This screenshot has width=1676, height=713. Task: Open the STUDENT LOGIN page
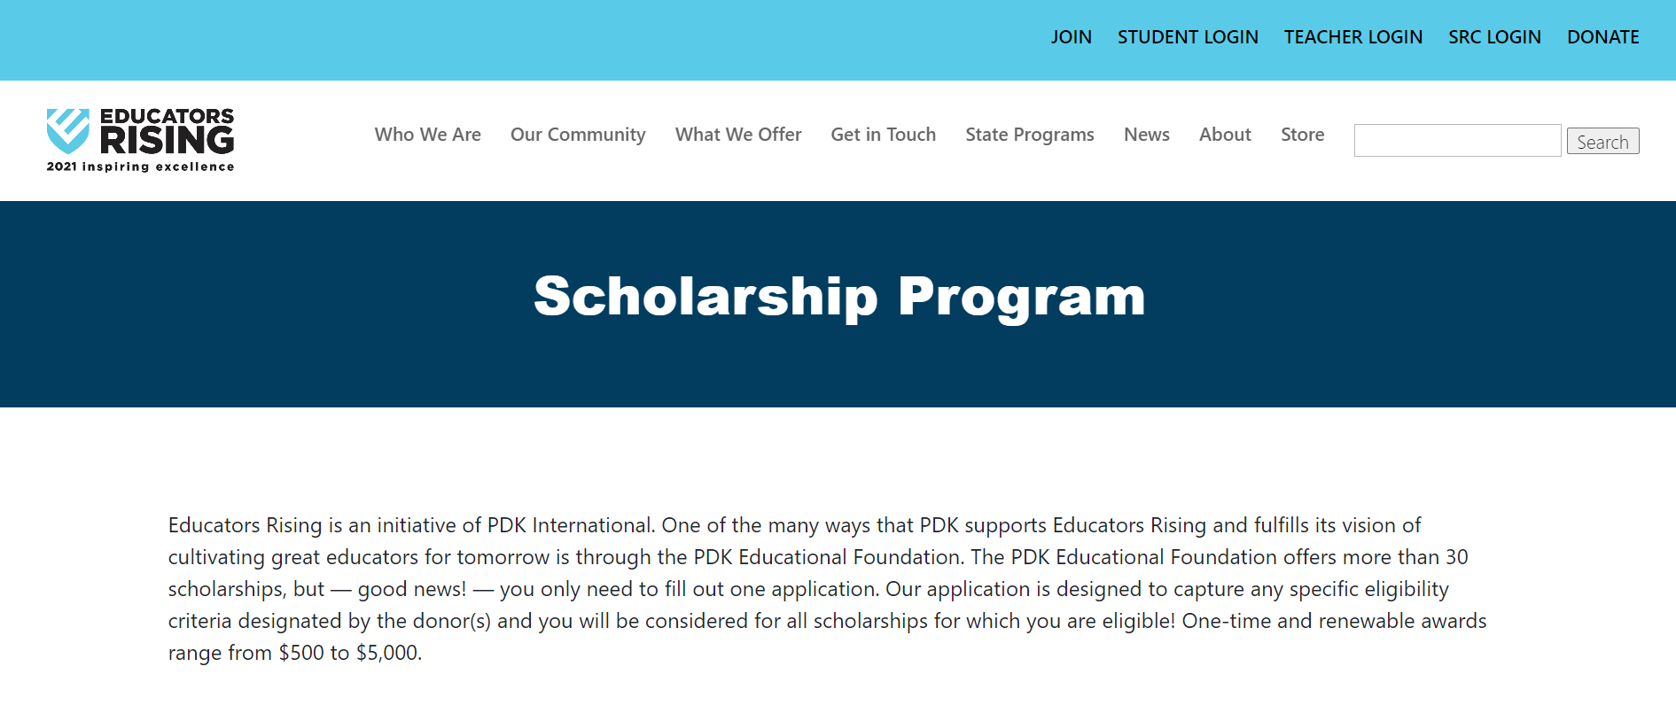click(x=1188, y=37)
